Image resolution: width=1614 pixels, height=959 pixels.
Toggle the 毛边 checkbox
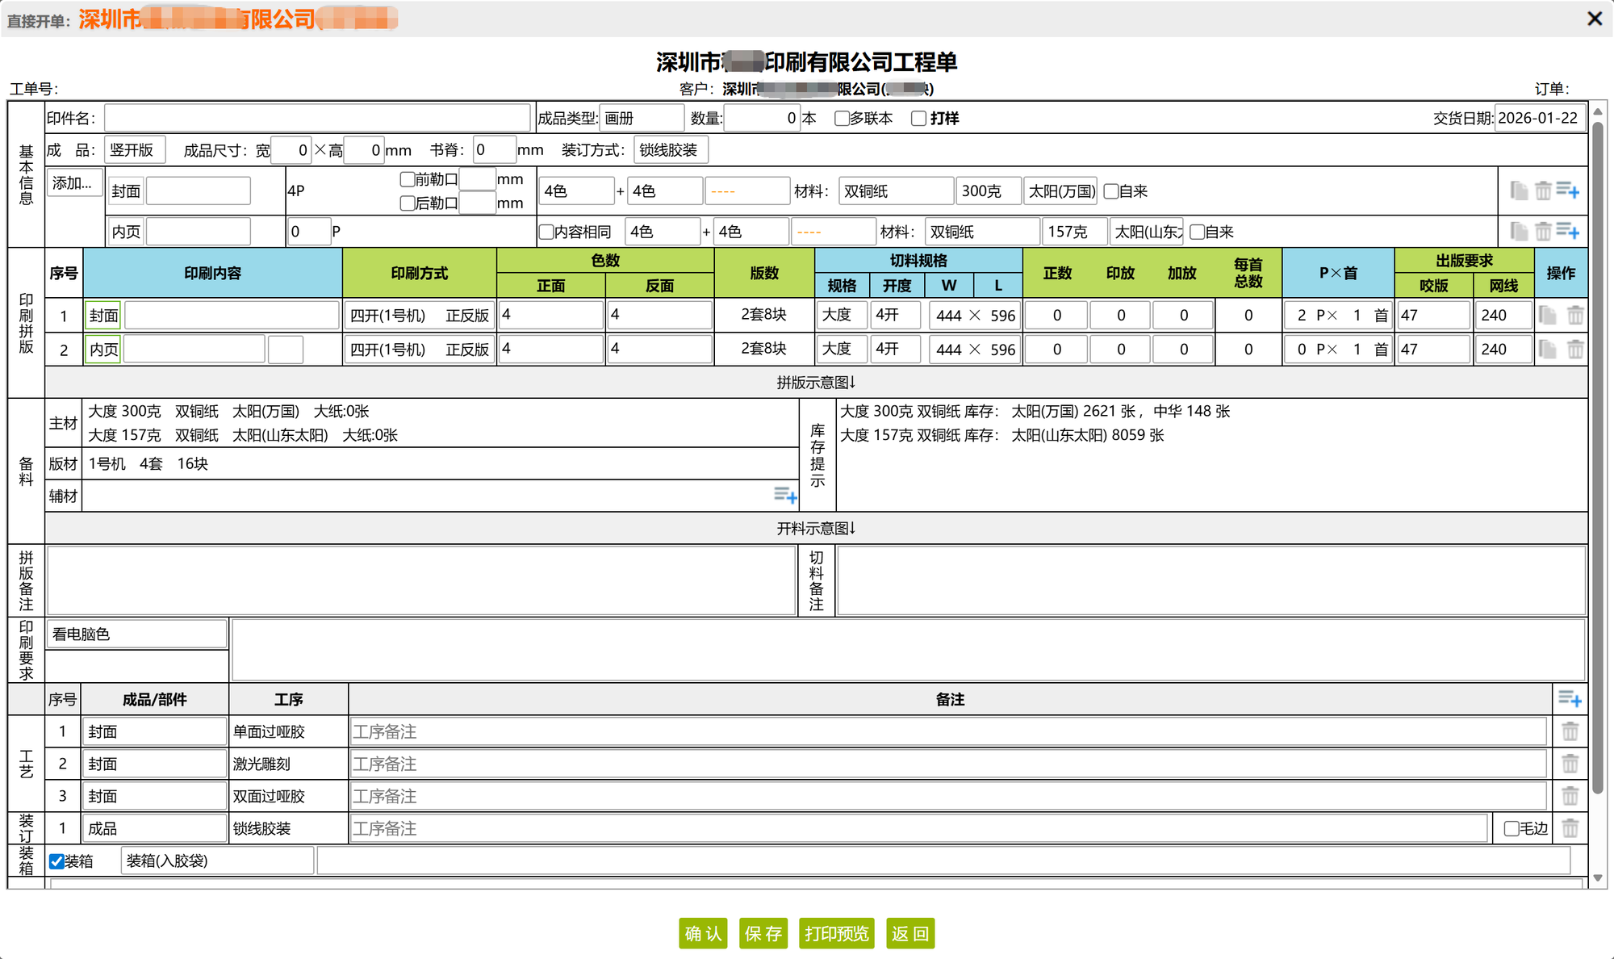coord(1512,828)
